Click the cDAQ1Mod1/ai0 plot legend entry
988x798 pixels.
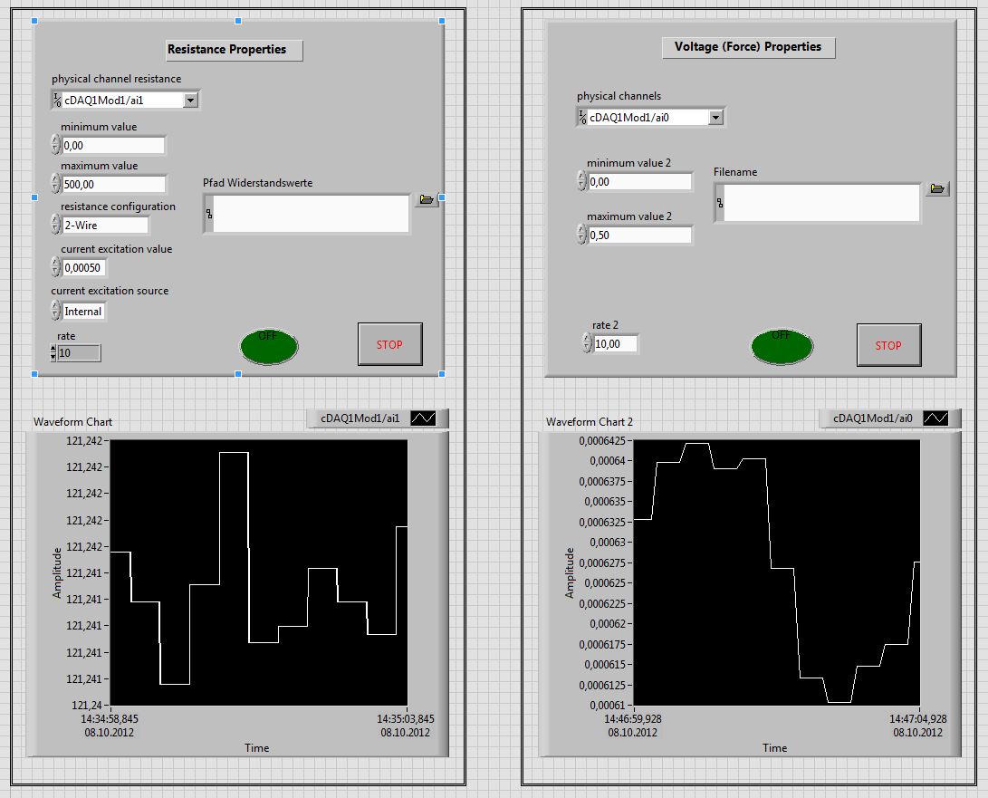click(x=890, y=418)
